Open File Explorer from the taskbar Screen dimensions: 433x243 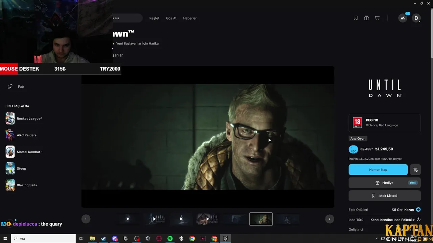coord(92,239)
